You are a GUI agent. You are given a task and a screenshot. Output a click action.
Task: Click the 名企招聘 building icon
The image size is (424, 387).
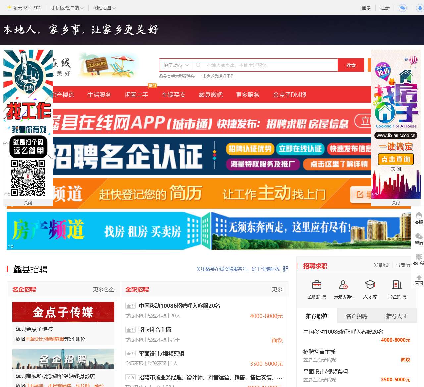coord(397,285)
